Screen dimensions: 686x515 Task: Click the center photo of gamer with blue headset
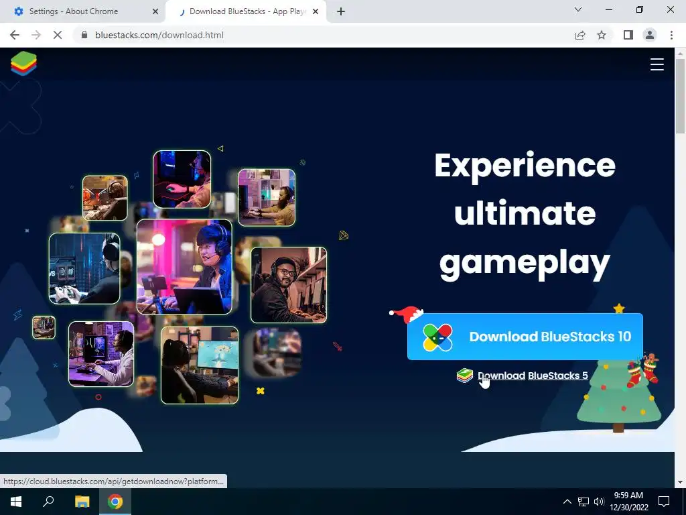[x=184, y=267]
